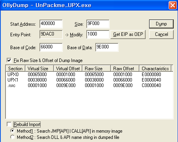Image resolution: width=178 pixels, height=142 pixels.
Task: Click .rsrc characteristics value C0000040
Action: 151,85
